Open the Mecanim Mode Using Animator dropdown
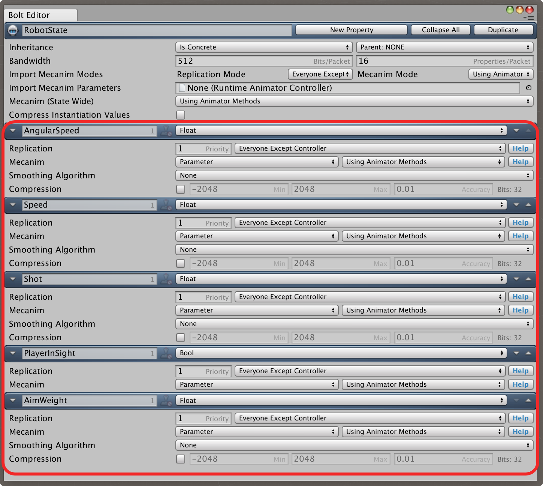This screenshot has width=543, height=486. click(501, 74)
